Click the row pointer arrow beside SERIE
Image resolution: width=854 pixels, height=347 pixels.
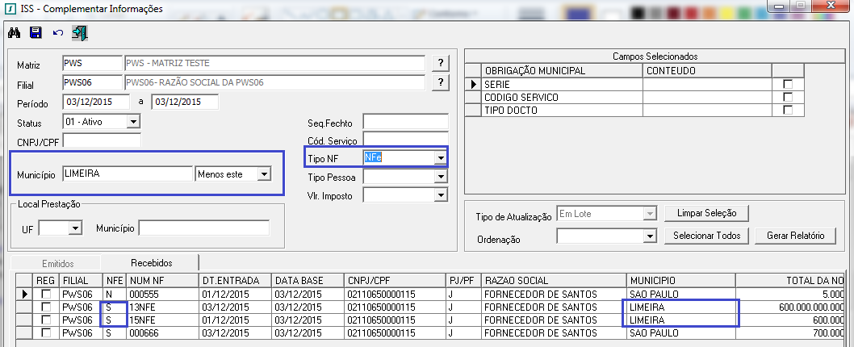(x=473, y=84)
